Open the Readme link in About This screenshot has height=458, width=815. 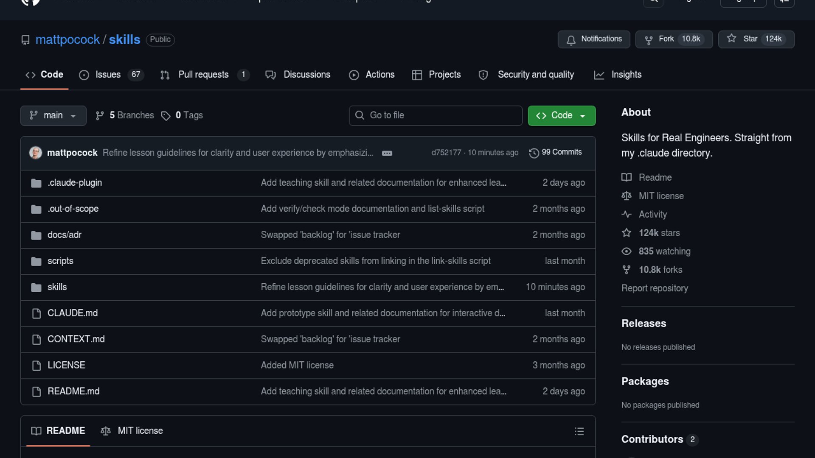[x=646, y=178]
